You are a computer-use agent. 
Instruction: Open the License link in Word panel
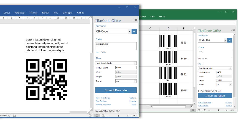coord(133,101)
